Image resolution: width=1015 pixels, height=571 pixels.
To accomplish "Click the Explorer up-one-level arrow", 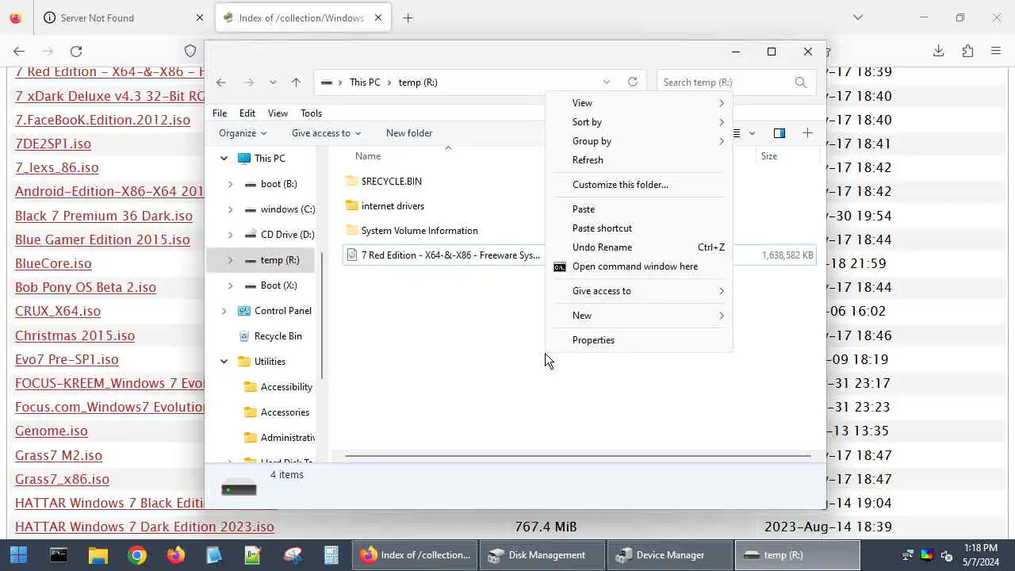I will coord(296,82).
